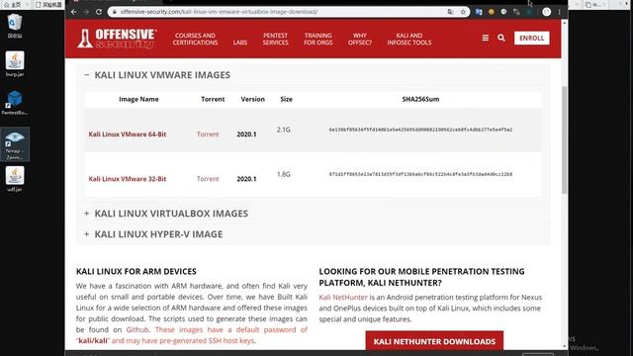Image resolution: width=633 pixels, height=356 pixels.
Task: Click the 'kali/kali' default password text
Action: point(93,340)
